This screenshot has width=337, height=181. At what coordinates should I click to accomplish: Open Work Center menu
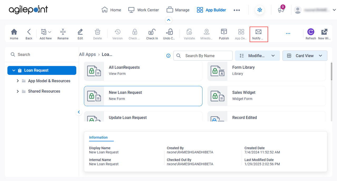(143, 10)
